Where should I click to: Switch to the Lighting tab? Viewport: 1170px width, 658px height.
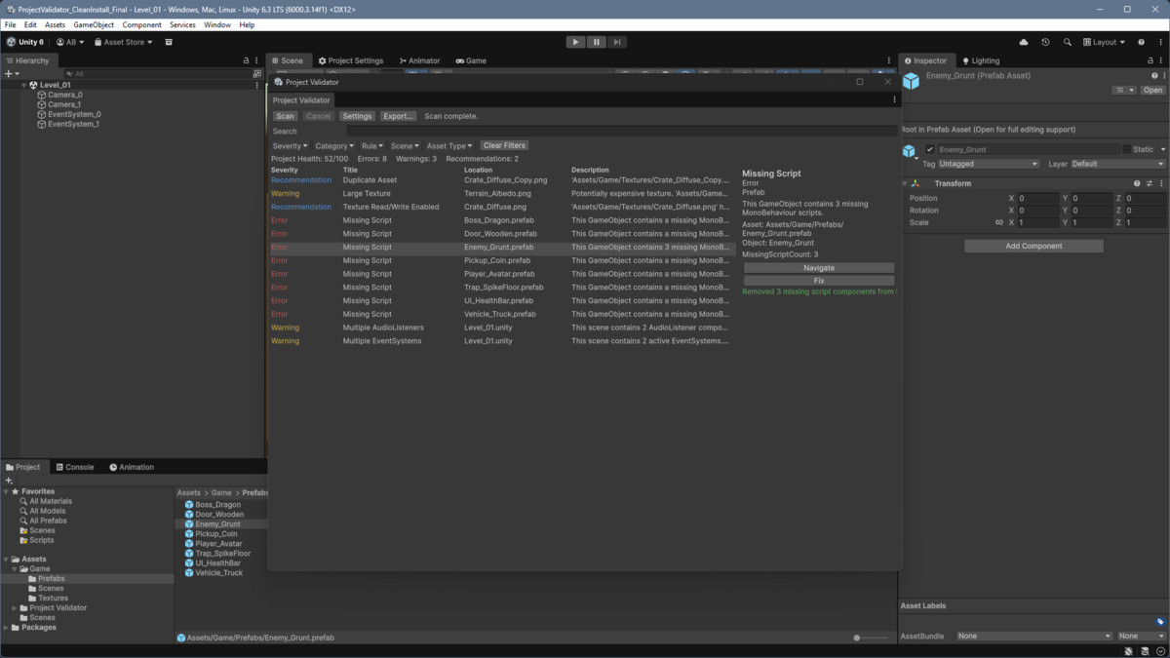tap(981, 60)
